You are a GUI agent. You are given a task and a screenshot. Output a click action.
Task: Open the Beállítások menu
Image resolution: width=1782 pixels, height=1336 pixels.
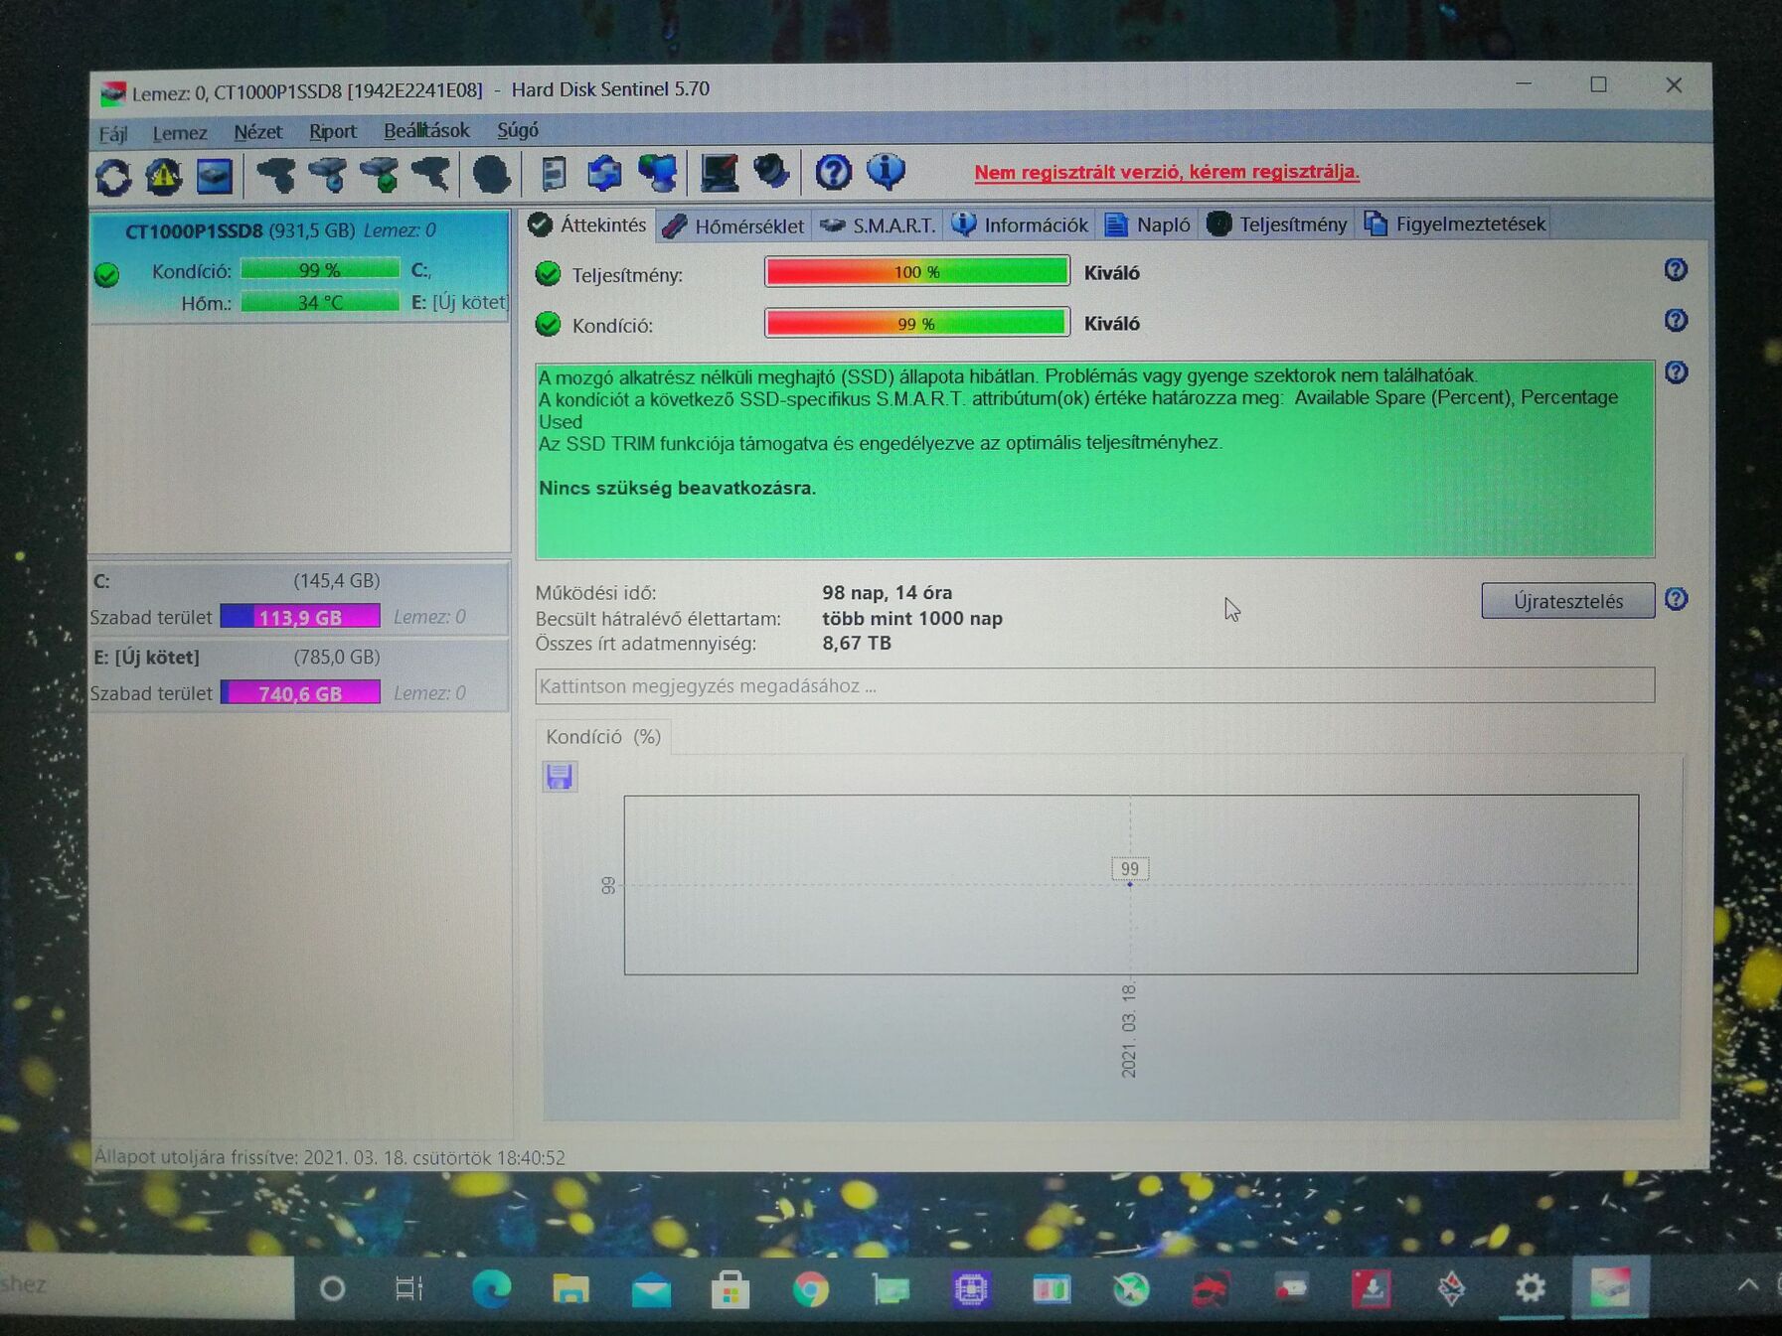point(426,130)
